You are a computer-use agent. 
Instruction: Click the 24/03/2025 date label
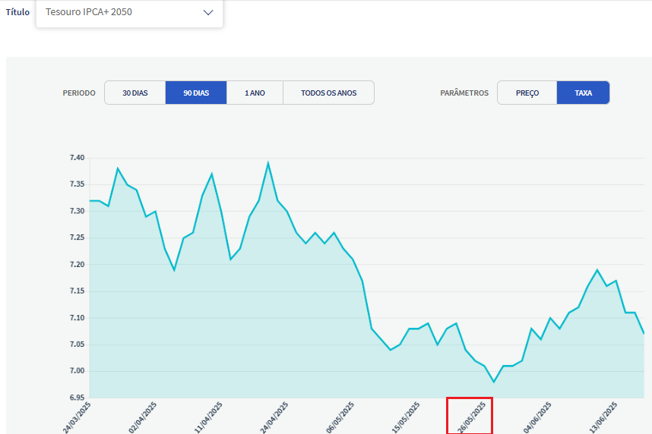[77, 418]
